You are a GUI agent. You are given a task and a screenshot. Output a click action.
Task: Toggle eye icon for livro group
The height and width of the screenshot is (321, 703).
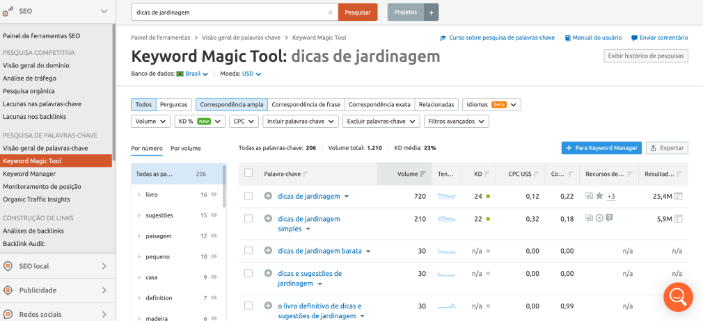pos(214,195)
